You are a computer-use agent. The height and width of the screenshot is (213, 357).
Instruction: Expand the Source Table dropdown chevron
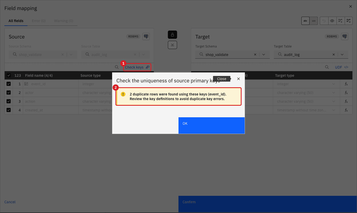pyautogui.click(x=143, y=55)
